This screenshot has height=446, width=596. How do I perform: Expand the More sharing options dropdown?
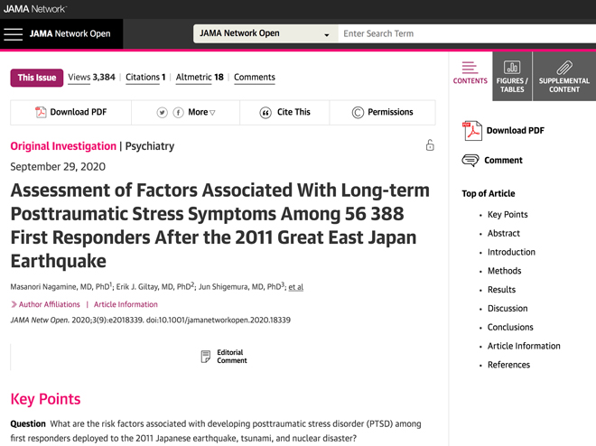tap(201, 112)
